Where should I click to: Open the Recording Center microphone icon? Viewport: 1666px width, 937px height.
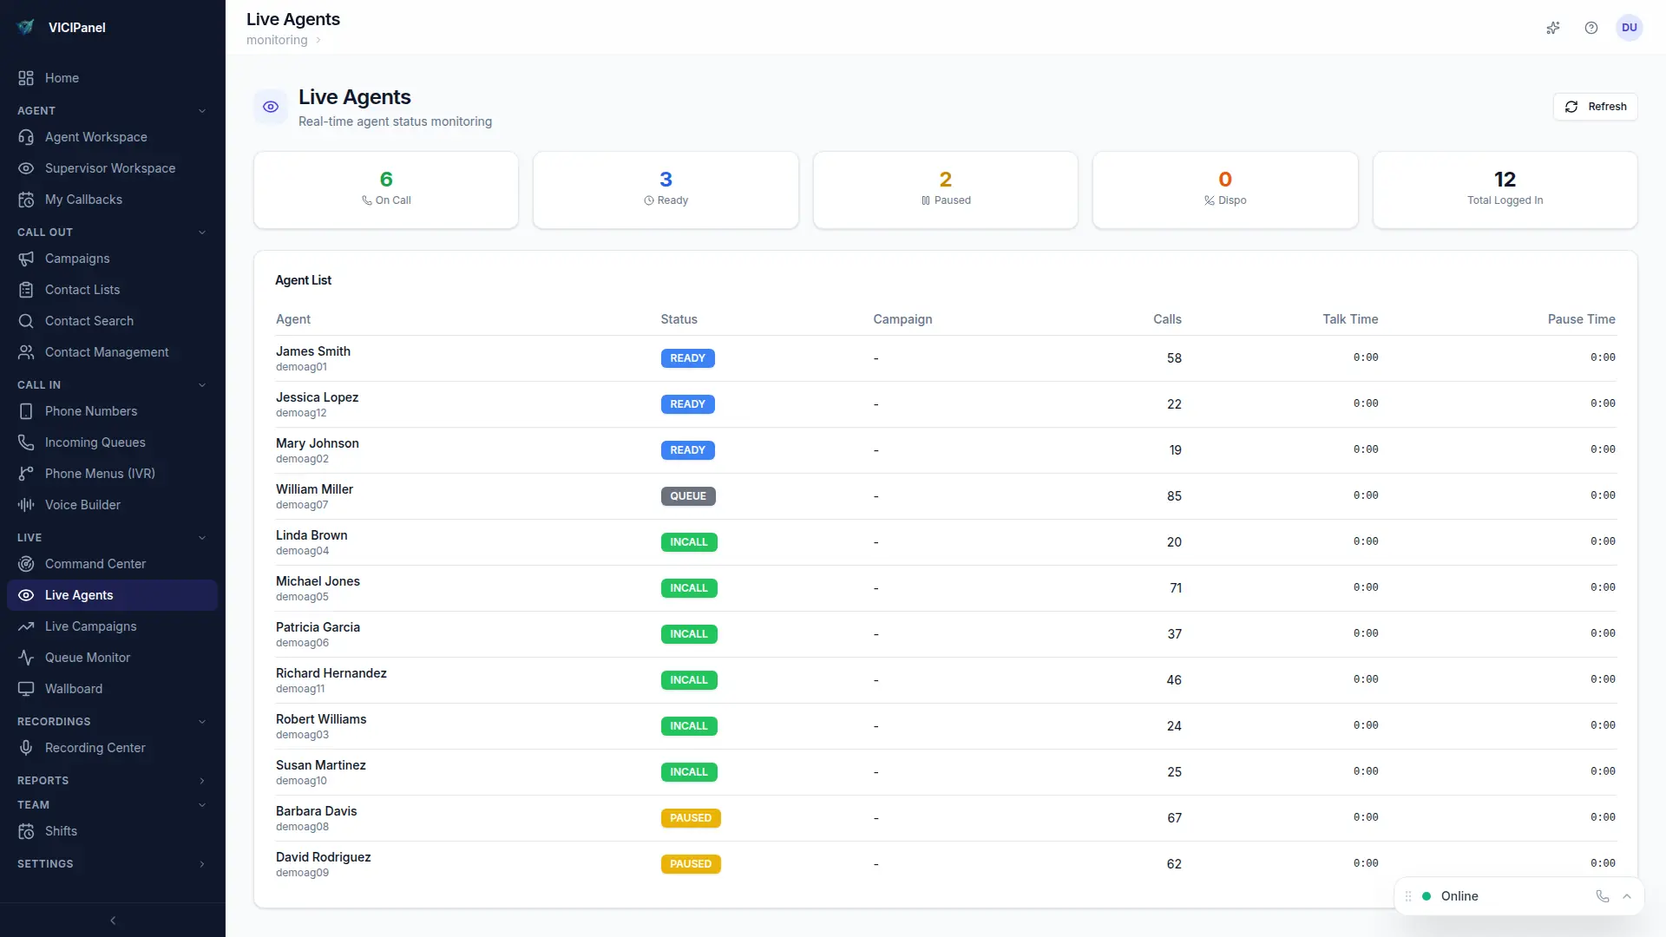pos(26,747)
